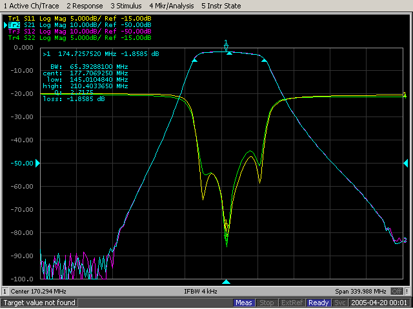Click the right bandwidth marker triangle on S21

click(263, 59)
